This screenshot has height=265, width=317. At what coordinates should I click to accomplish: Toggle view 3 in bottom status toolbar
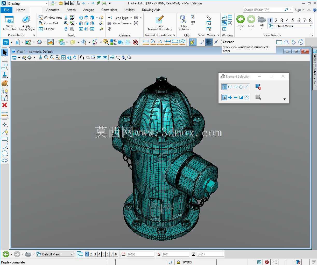95,254
